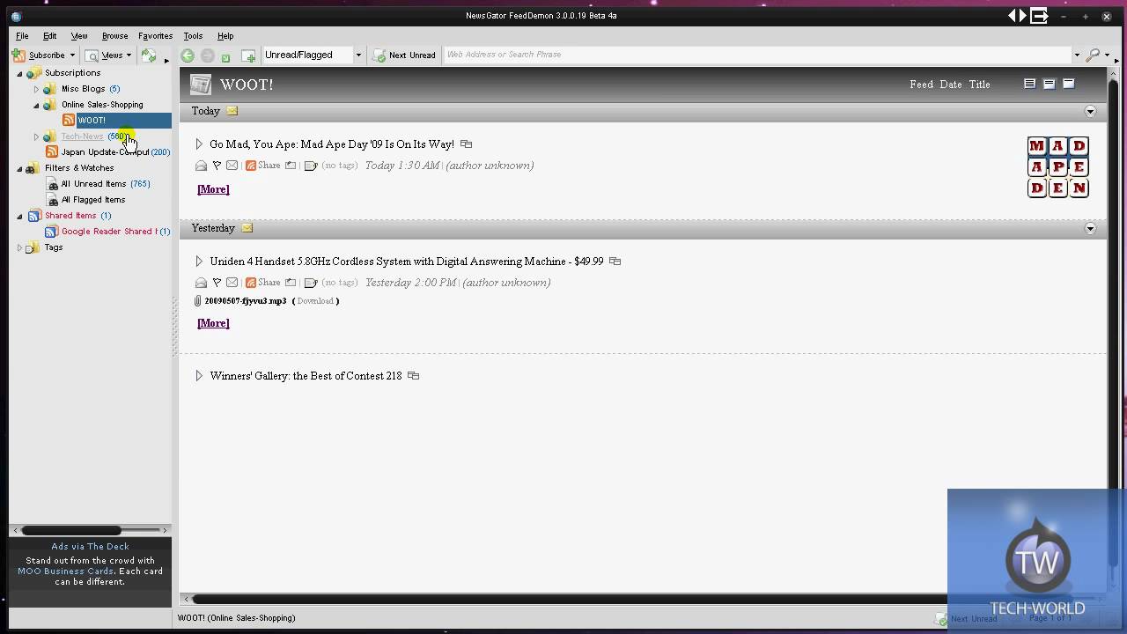Toggle flag on Uniden item

coord(217,283)
